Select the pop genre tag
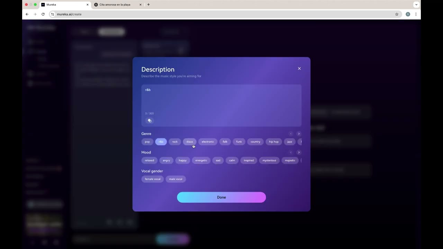Image resolution: width=443 pixels, height=249 pixels. point(147,142)
